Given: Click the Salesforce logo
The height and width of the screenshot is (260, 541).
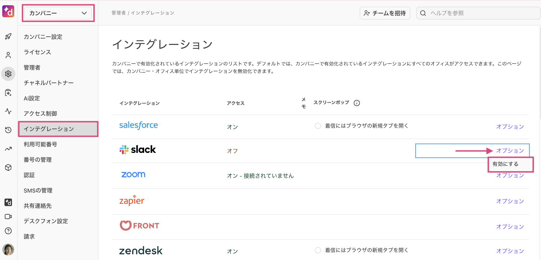Looking at the screenshot, I should pyautogui.click(x=139, y=125).
